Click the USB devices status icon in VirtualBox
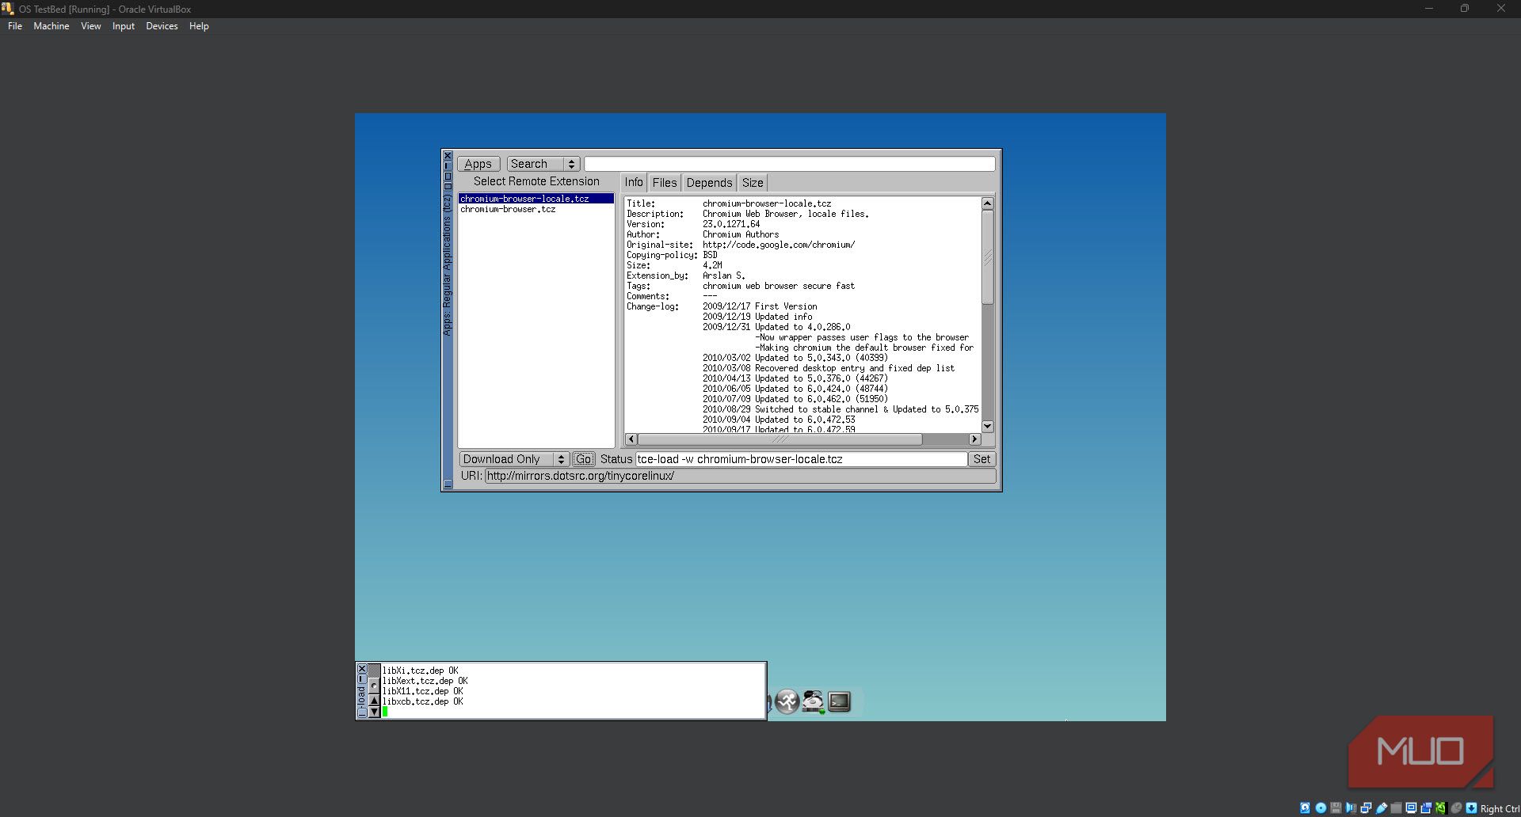 click(1382, 808)
